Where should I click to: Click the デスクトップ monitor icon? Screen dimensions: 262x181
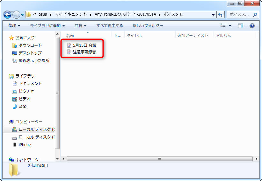click(15, 53)
